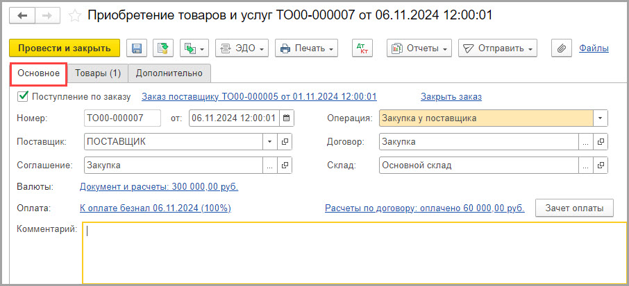
Task: Toggle Поступление по заказу checkbox
Action: 23,96
